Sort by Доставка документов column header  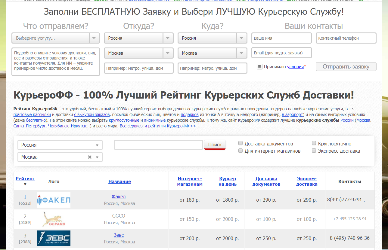(266, 181)
